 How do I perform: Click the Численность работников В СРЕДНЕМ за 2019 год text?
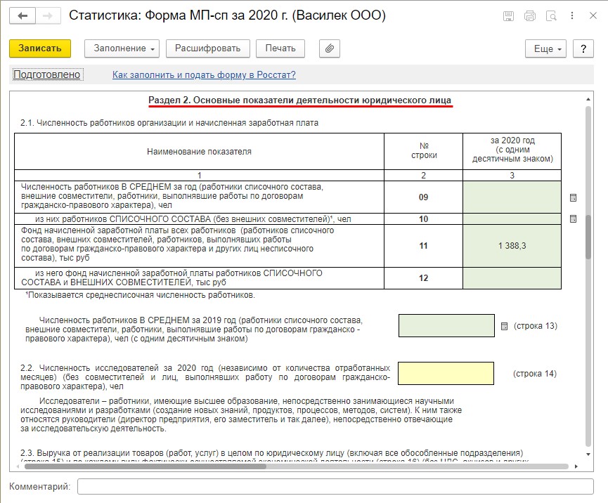tap(194, 329)
